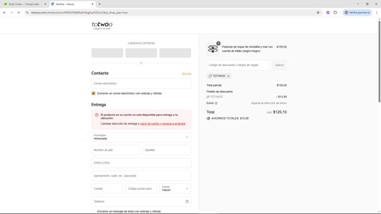Stop loading the page with the X button

click(18, 12)
